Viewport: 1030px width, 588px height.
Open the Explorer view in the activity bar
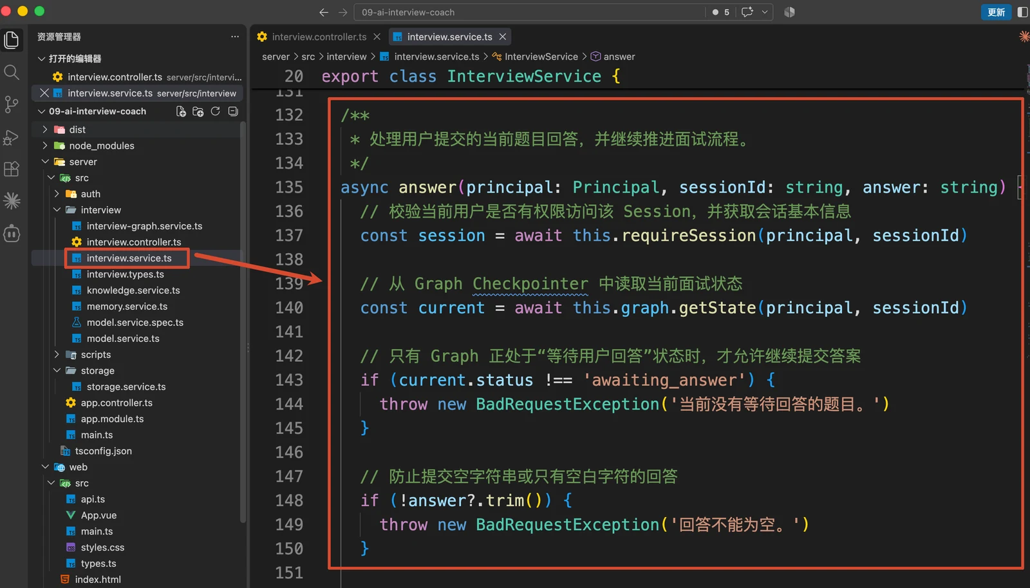[x=12, y=40]
